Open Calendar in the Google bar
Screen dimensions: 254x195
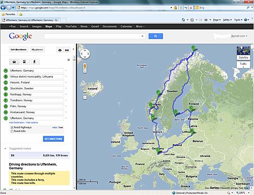coord(126,26)
